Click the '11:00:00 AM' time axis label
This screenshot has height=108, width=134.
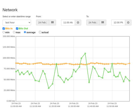pyautogui.click(x=16, y=106)
